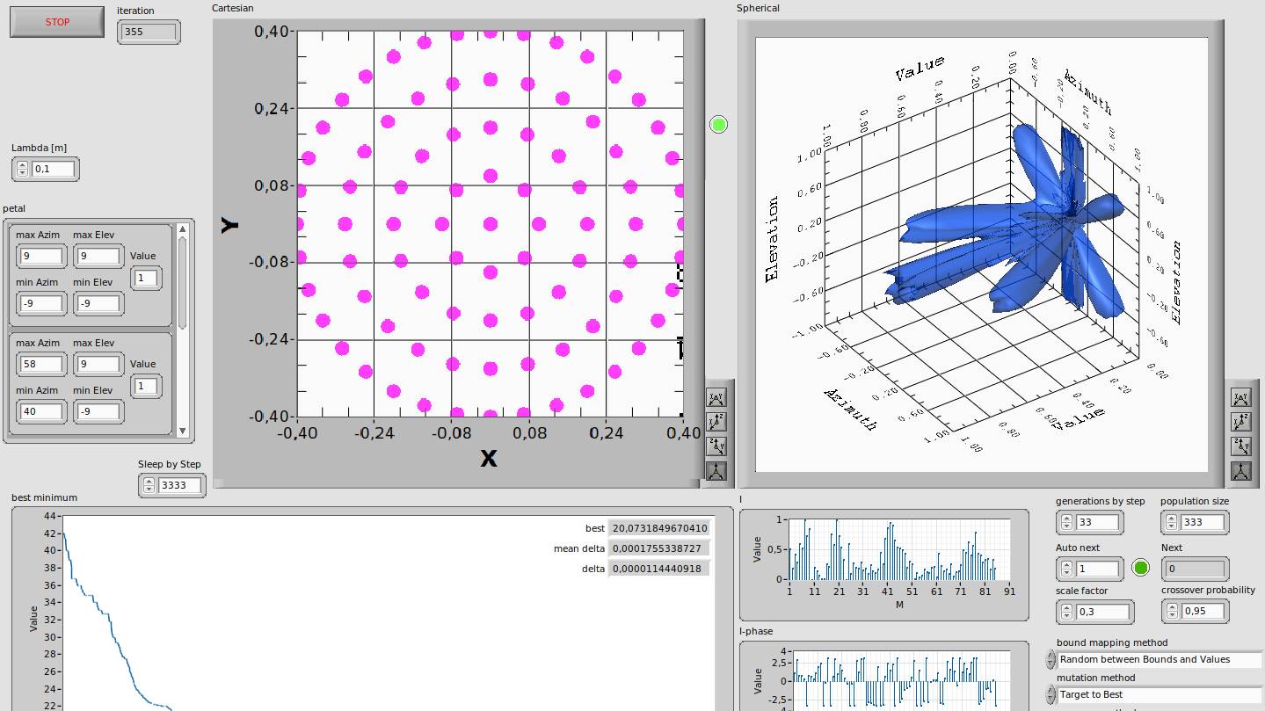Viewport: 1265px width, 711px height.
Task: Click the Lambda value field showing 0,1
Action: [54, 169]
